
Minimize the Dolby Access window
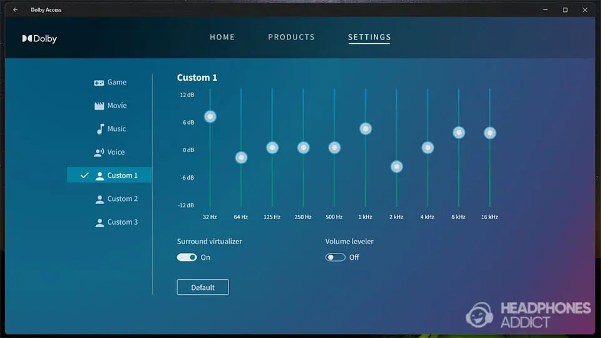click(x=545, y=9)
